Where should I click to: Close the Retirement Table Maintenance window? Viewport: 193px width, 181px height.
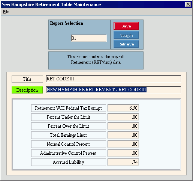pyautogui.click(x=188, y=5)
